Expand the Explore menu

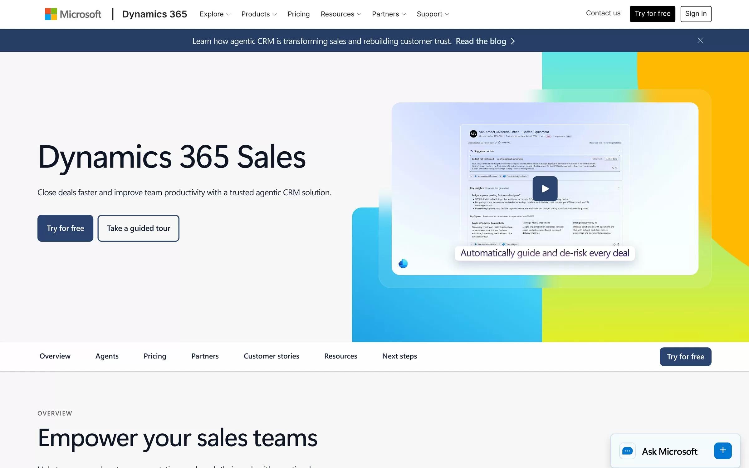(x=215, y=14)
